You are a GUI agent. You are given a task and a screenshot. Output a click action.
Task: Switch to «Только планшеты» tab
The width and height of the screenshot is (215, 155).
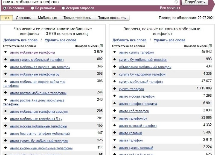112,18
